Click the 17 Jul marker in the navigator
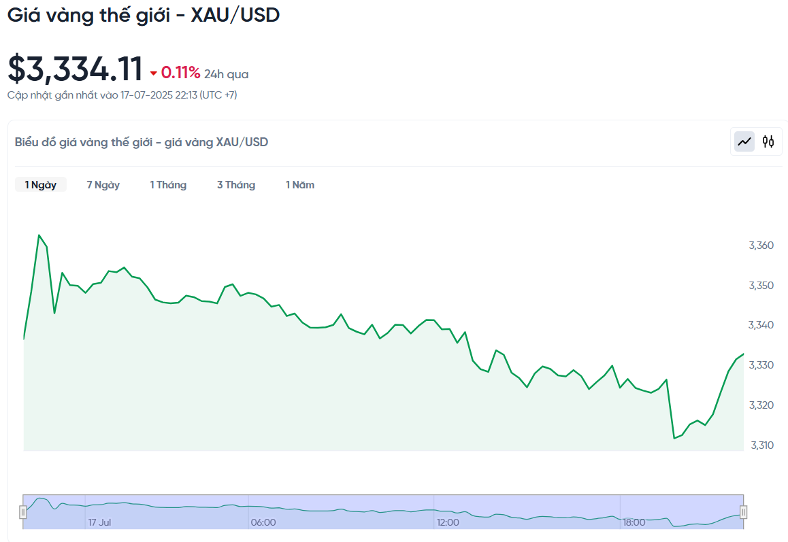The height and width of the screenshot is (542, 788). tap(99, 522)
